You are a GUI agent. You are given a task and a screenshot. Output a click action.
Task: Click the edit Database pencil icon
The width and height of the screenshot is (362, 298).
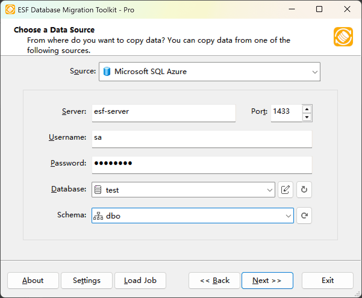tap(285, 190)
